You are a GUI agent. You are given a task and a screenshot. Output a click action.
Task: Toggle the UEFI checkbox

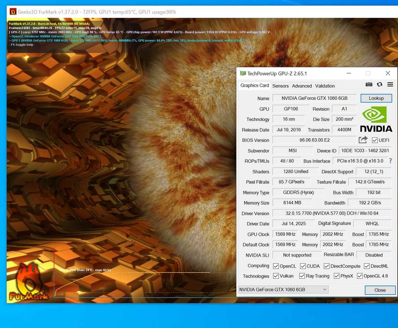(375, 140)
